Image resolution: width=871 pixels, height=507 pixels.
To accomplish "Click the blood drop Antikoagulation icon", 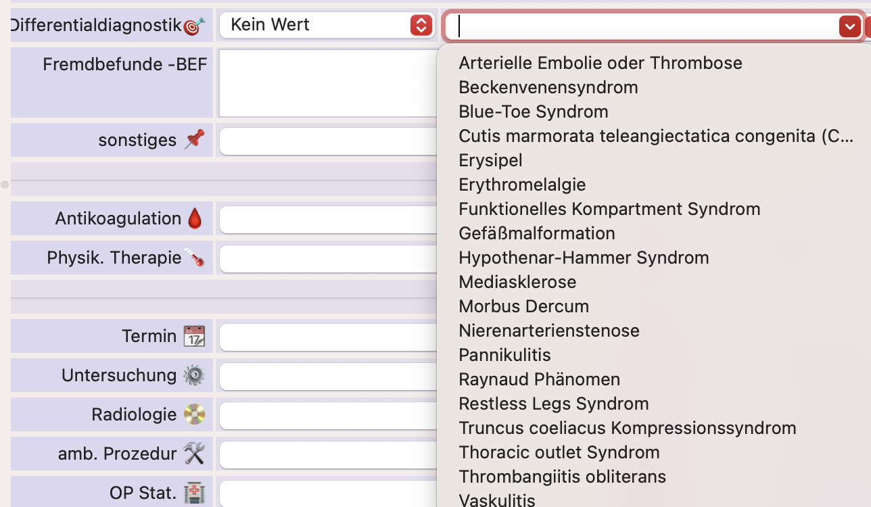I will [195, 218].
